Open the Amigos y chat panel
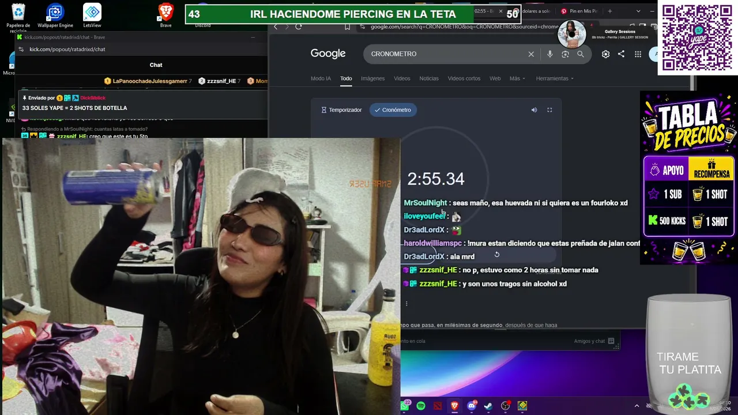This screenshot has width=738, height=415. tap(595, 341)
